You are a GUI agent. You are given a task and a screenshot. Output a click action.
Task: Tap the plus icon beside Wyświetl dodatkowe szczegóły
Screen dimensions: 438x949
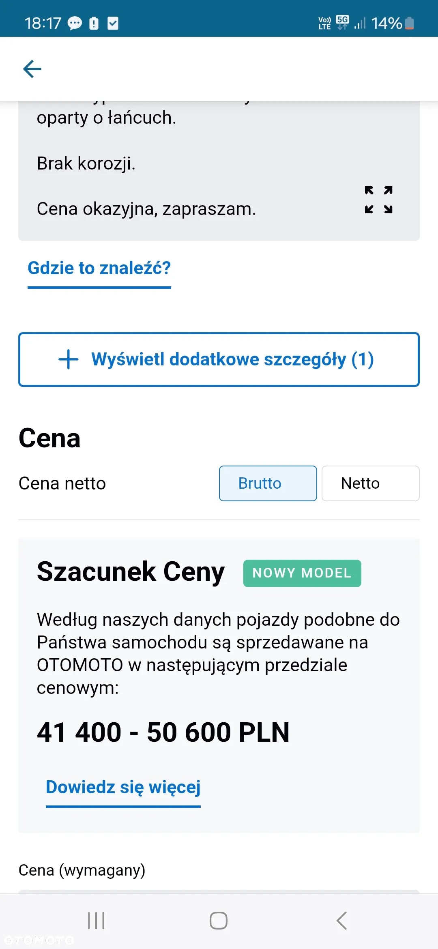(x=69, y=359)
